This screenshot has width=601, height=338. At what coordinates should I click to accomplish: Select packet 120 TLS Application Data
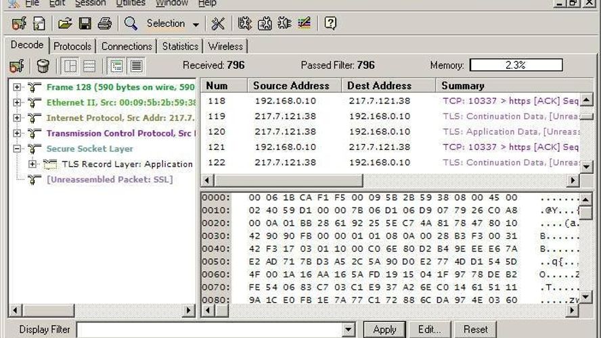pos(391,132)
